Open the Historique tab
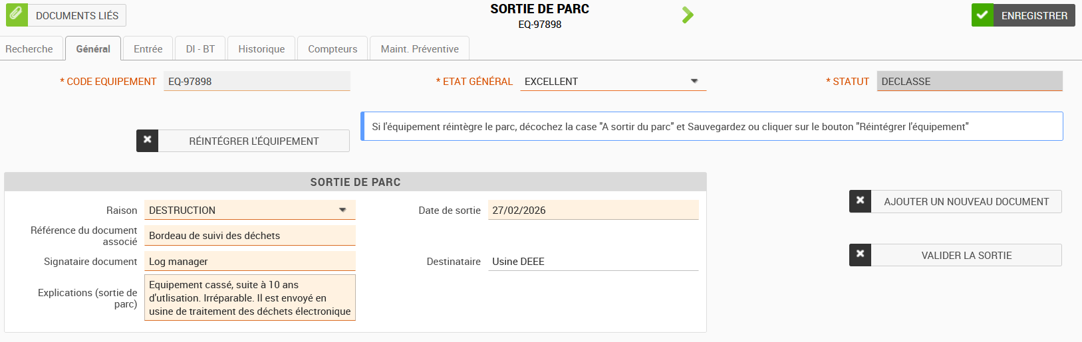 pos(261,49)
